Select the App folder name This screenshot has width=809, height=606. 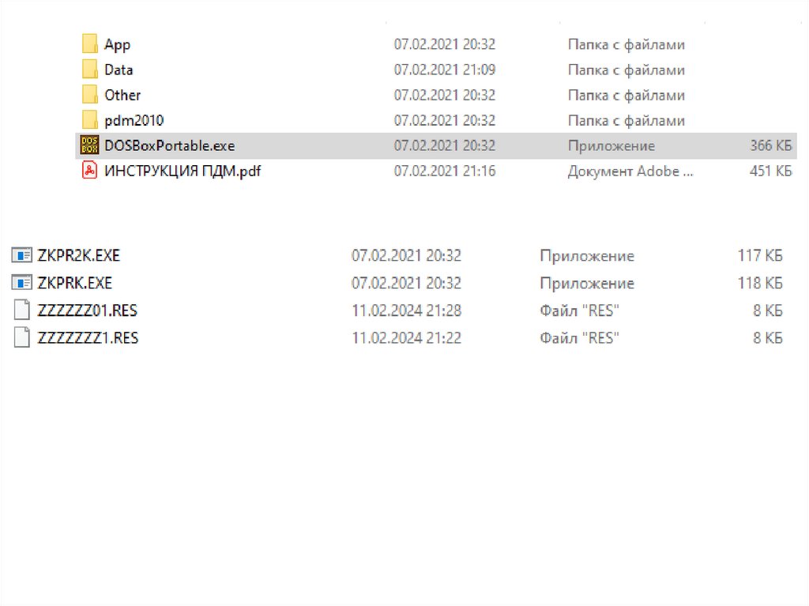tap(117, 44)
